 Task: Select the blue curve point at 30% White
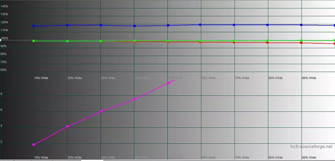[101, 25]
